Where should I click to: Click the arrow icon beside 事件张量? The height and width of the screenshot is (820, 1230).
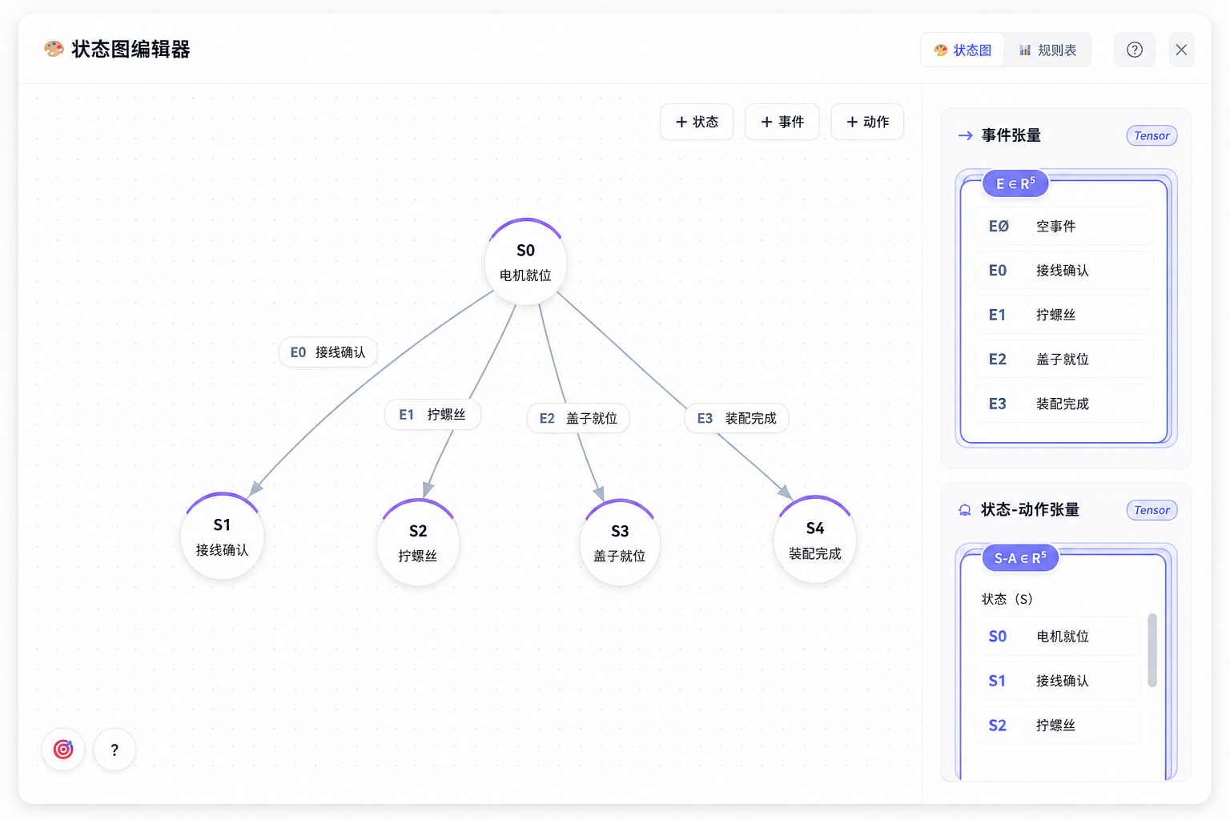click(x=966, y=135)
